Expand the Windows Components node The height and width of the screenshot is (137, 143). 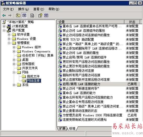[14, 51]
